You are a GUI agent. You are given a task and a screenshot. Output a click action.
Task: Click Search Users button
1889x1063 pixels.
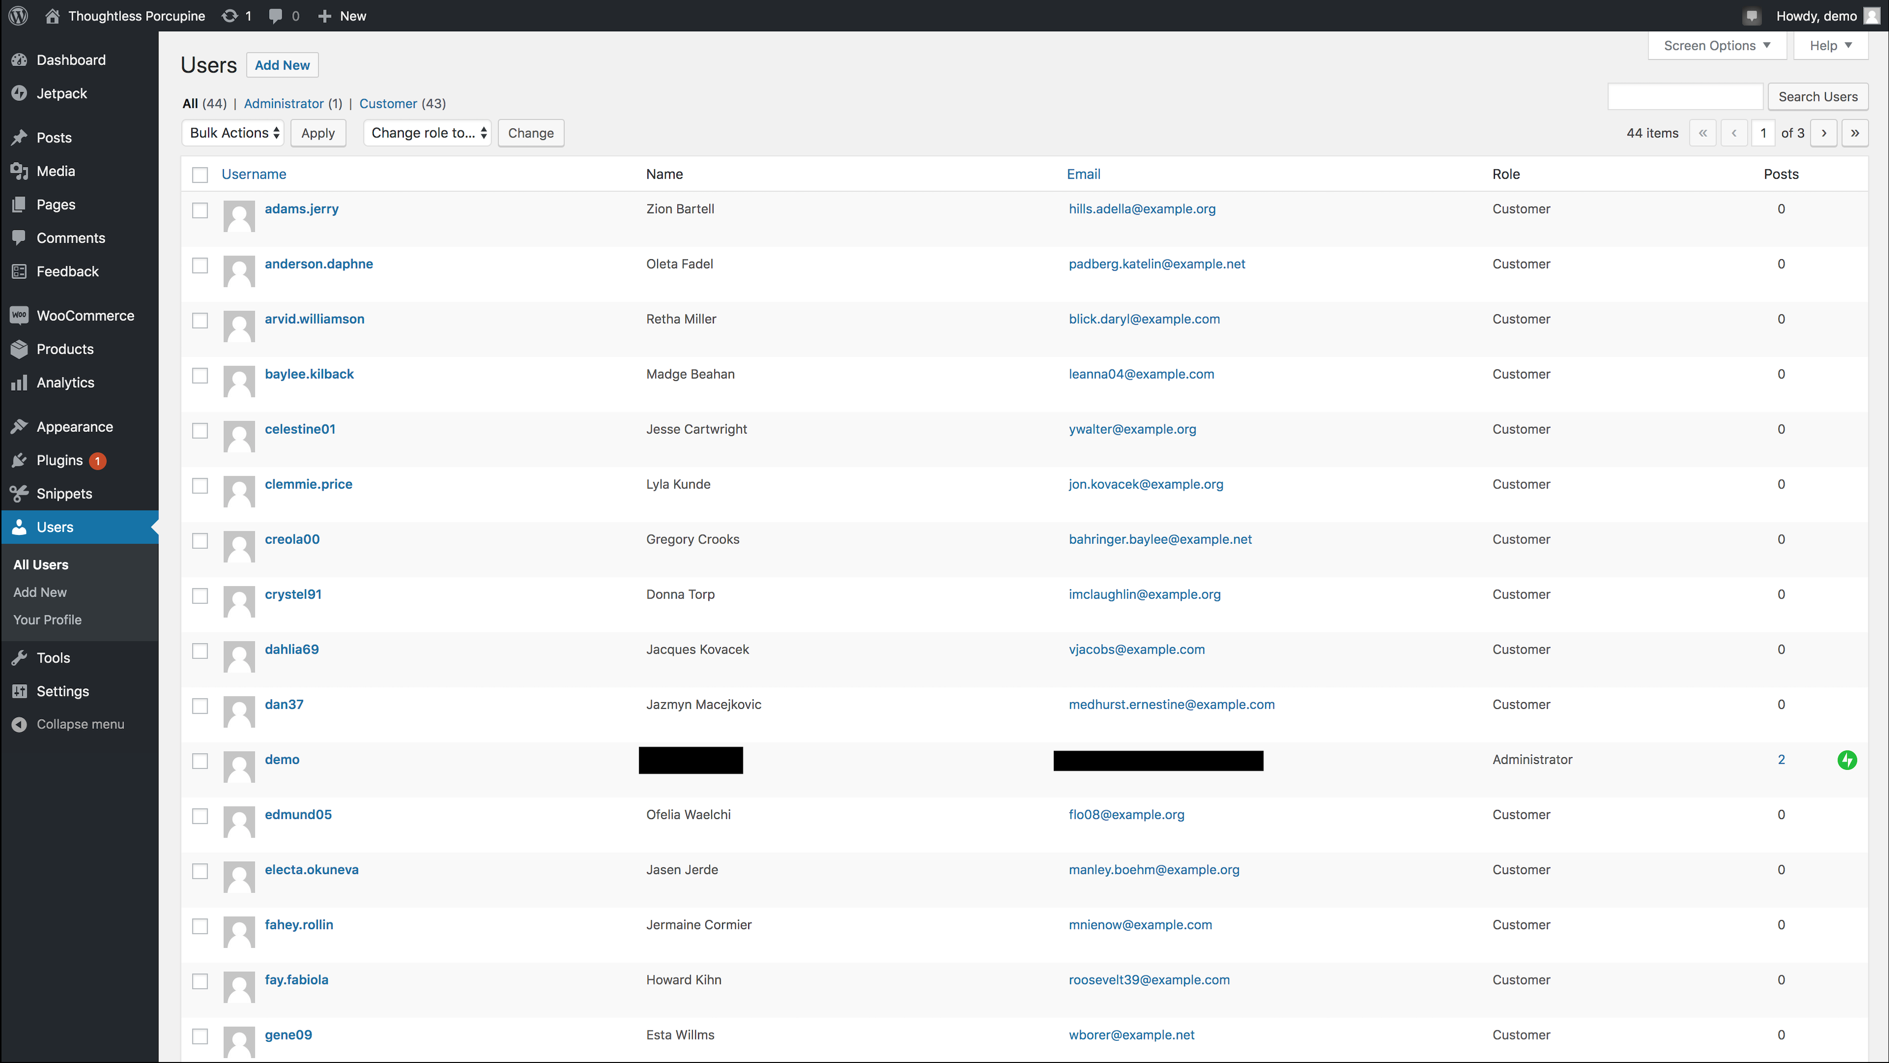[1818, 96]
